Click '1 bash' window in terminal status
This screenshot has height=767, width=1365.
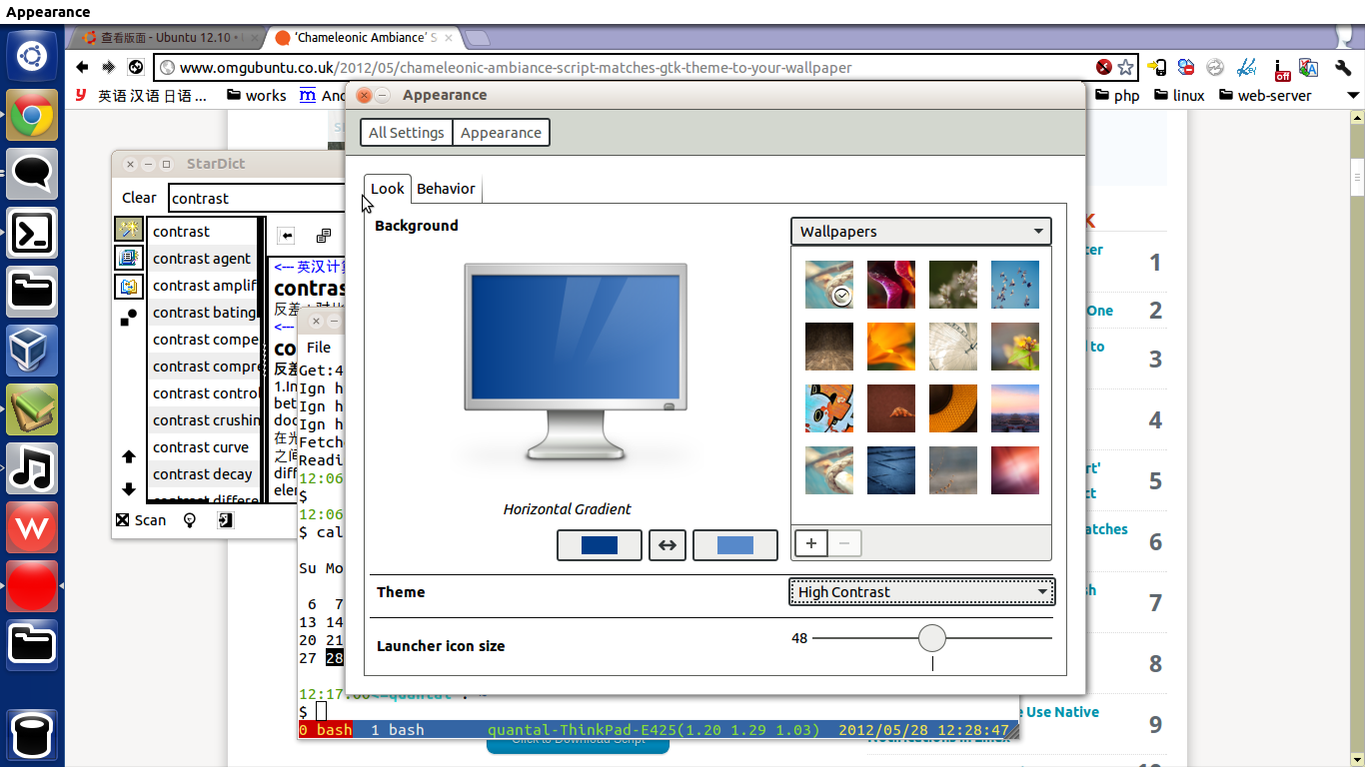click(x=397, y=730)
